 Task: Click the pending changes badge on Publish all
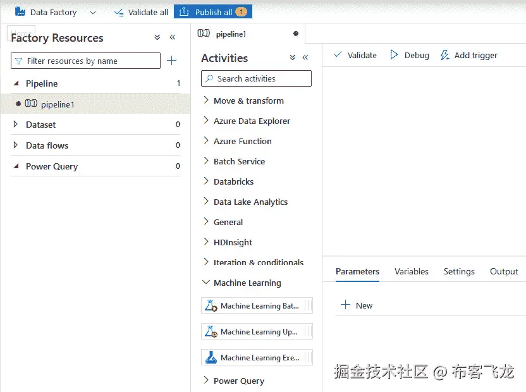241,12
